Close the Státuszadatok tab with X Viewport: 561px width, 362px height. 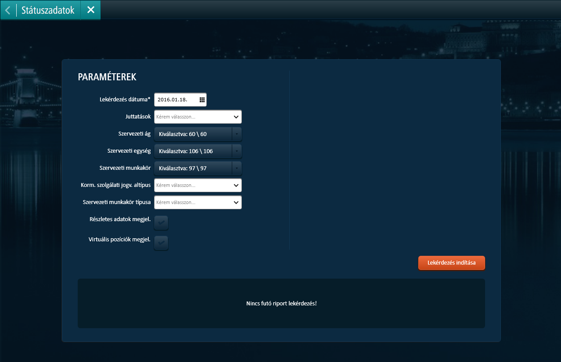pos(90,10)
